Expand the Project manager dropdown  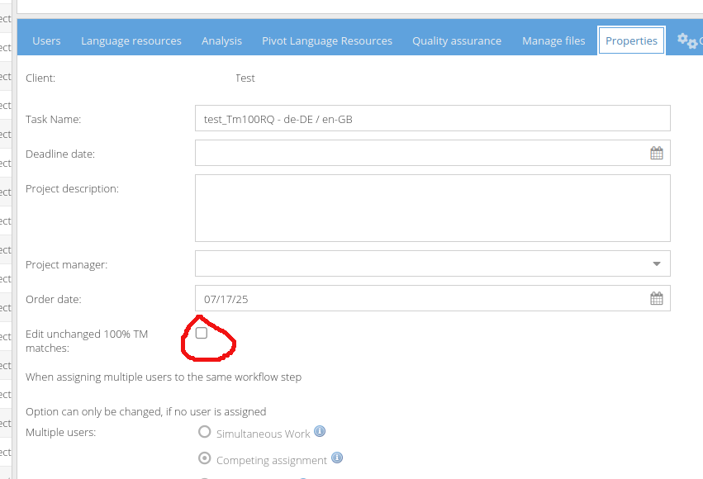click(657, 264)
